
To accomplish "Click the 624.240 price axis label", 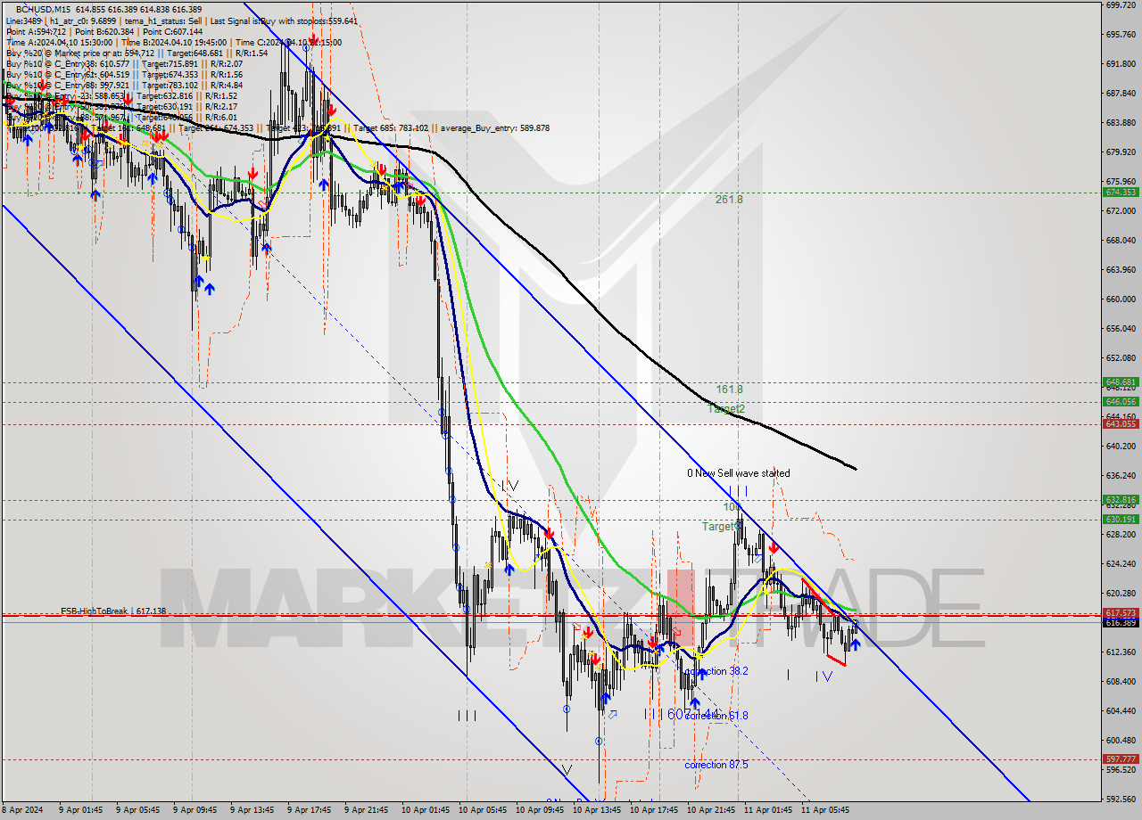I will (1121, 564).
